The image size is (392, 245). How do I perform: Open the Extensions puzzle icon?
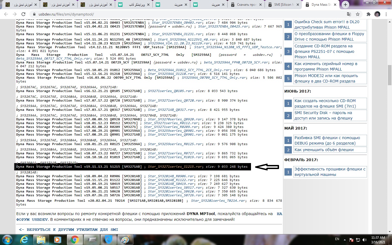(x=368, y=14)
